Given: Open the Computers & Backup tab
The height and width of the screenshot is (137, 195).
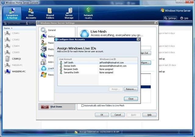Looking at the screenshot, I should (12, 13).
